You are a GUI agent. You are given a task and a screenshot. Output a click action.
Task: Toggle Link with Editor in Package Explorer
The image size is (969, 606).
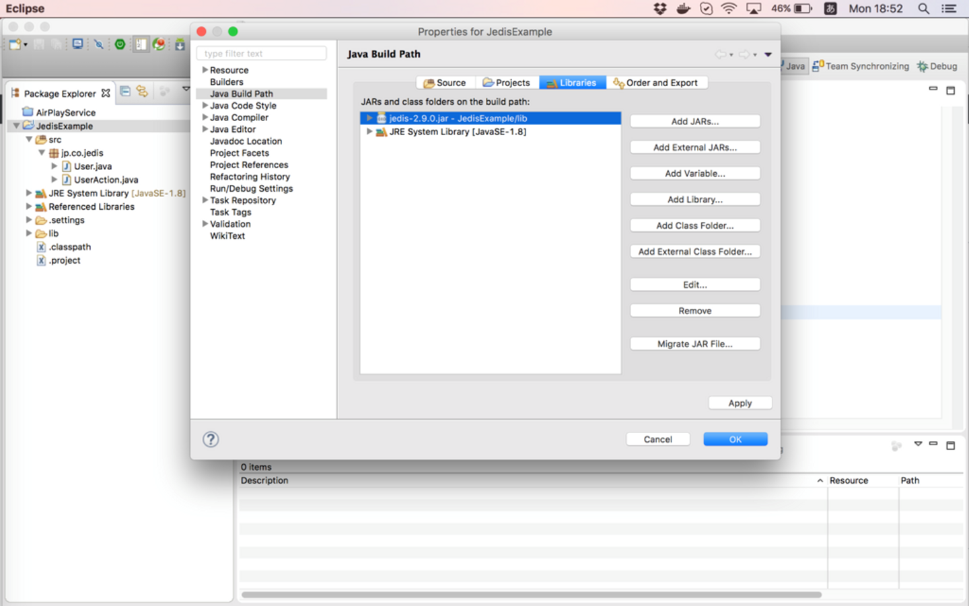click(142, 91)
